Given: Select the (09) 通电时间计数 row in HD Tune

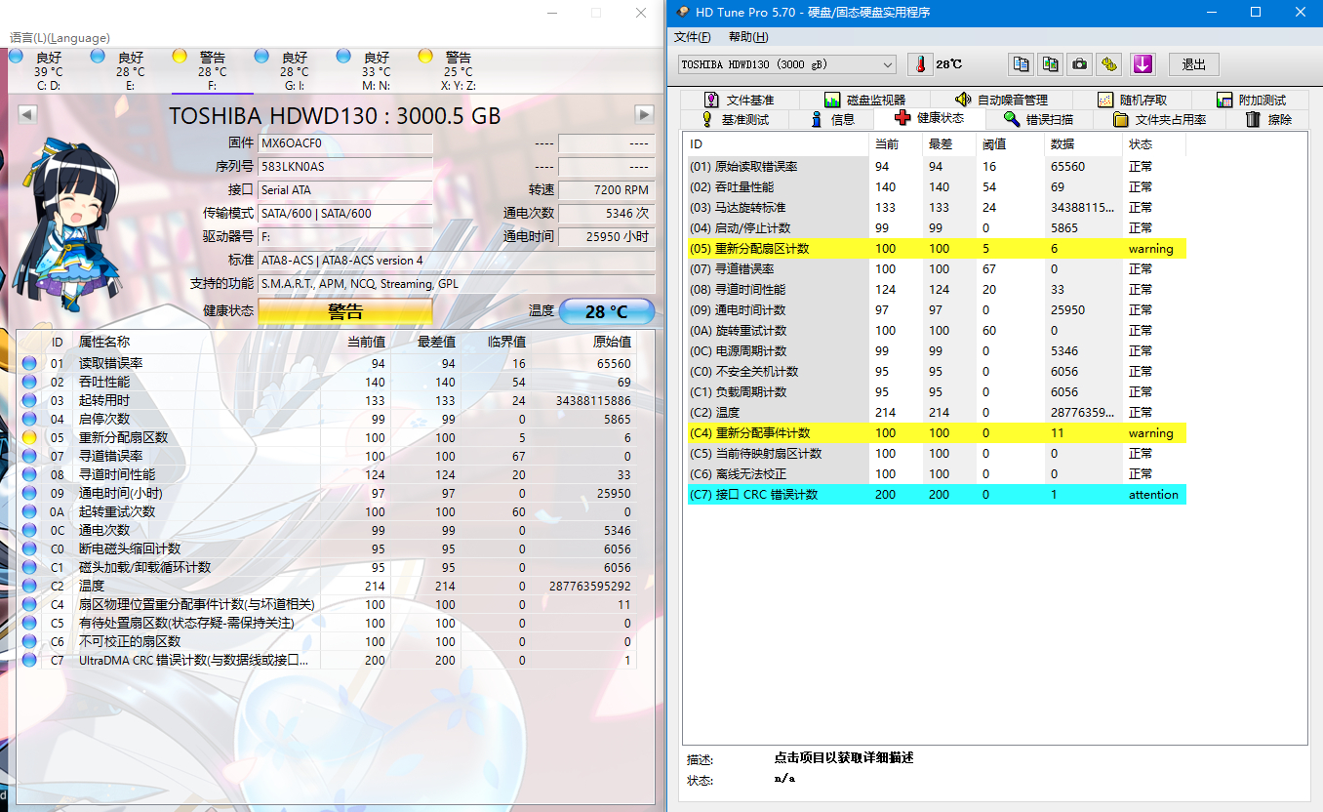Looking at the screenshot, I should click(936, 310).
